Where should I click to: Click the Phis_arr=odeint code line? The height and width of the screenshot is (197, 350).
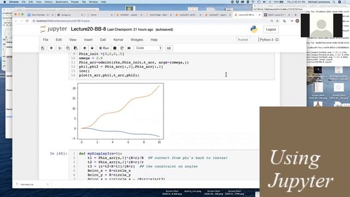tap(133, 62)
